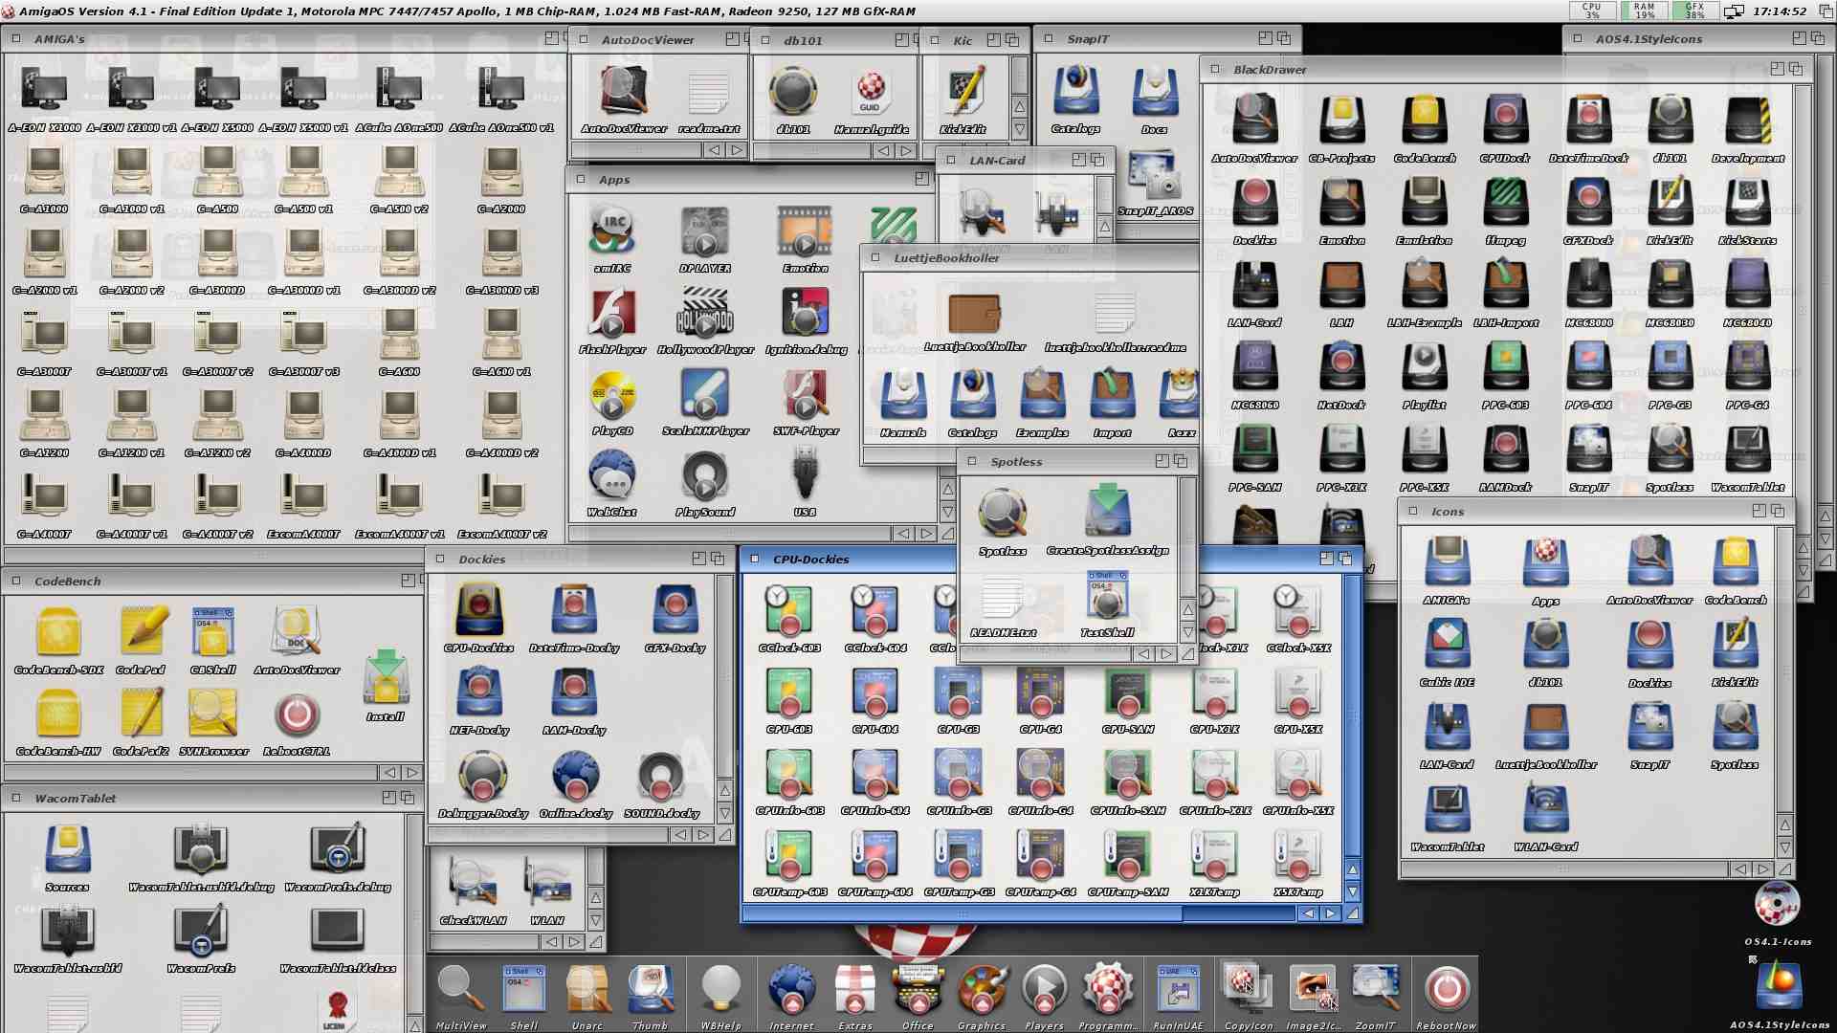Click scroll-right arrow in CPU-Dockies window
The image size is (1837, 1033).
1330,913
